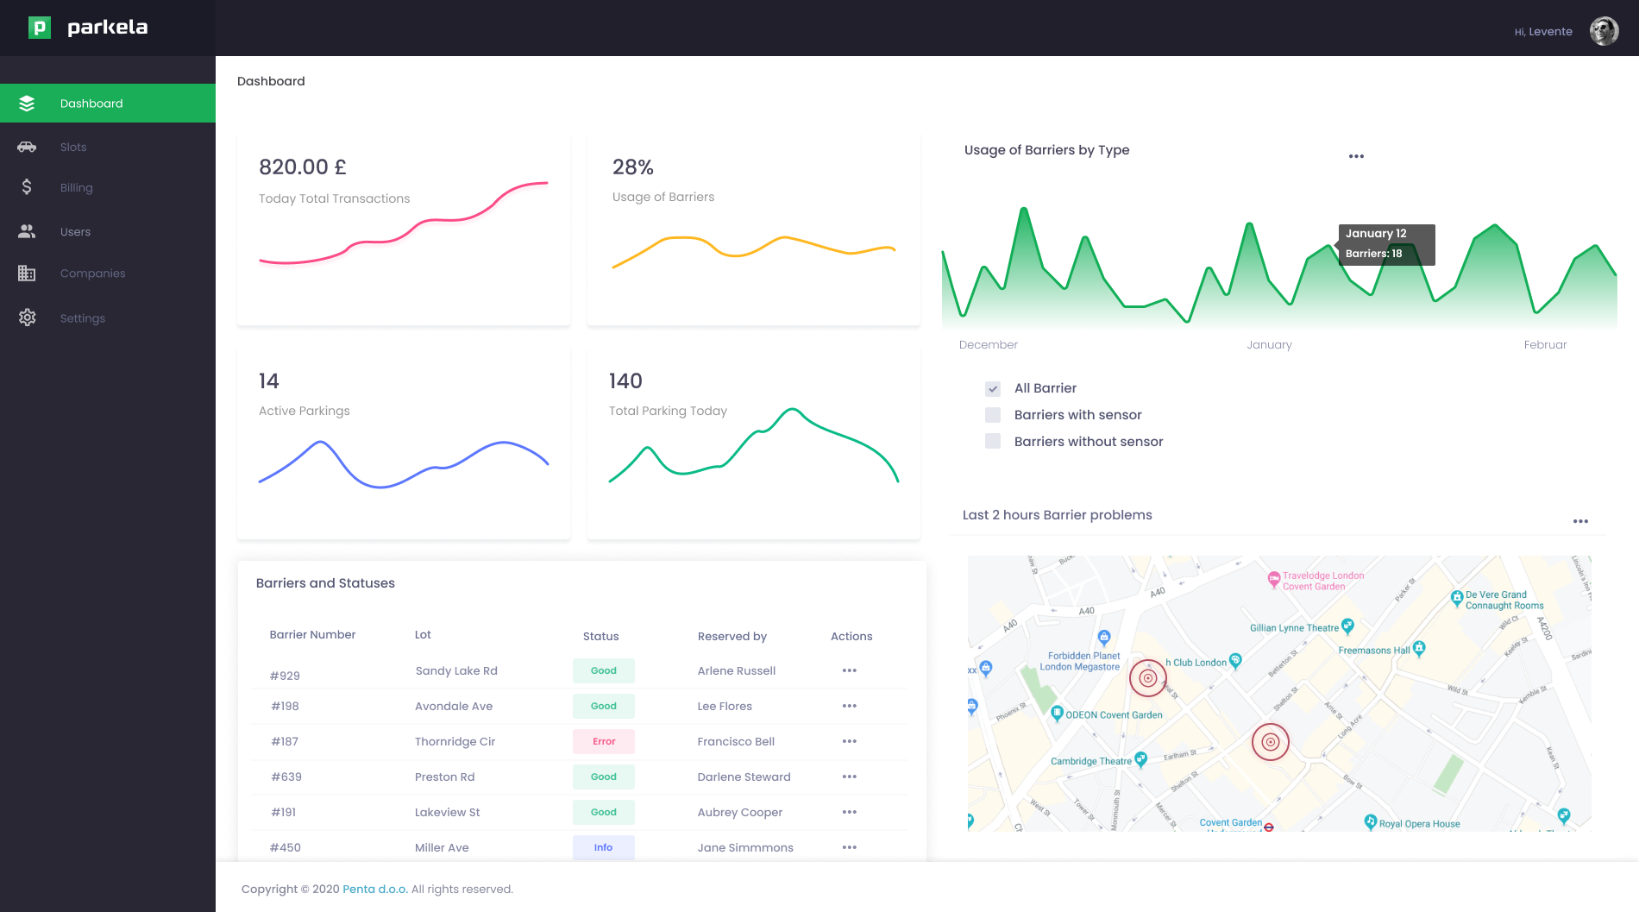The width and height of the screenshot is (1639, 912).
Task: Follow the Penta d.o.o. link
Action: click(374, 889)
